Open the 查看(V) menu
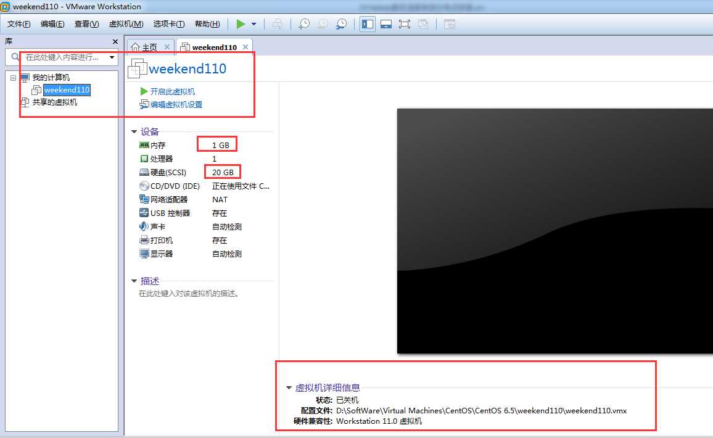 click(86, 24)
